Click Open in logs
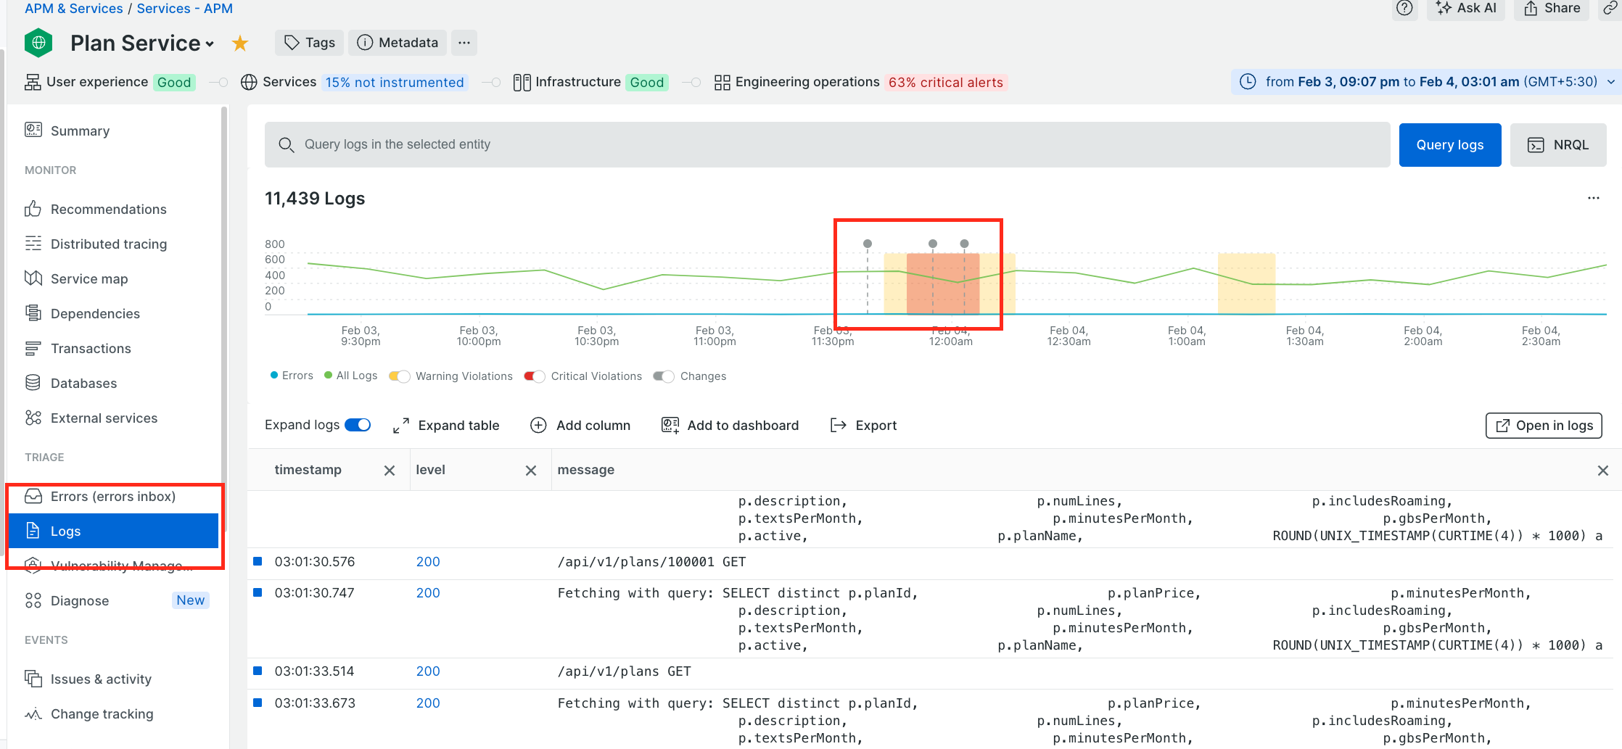The height and width of the screenshot is (749, 1622). coord(1544,426)
